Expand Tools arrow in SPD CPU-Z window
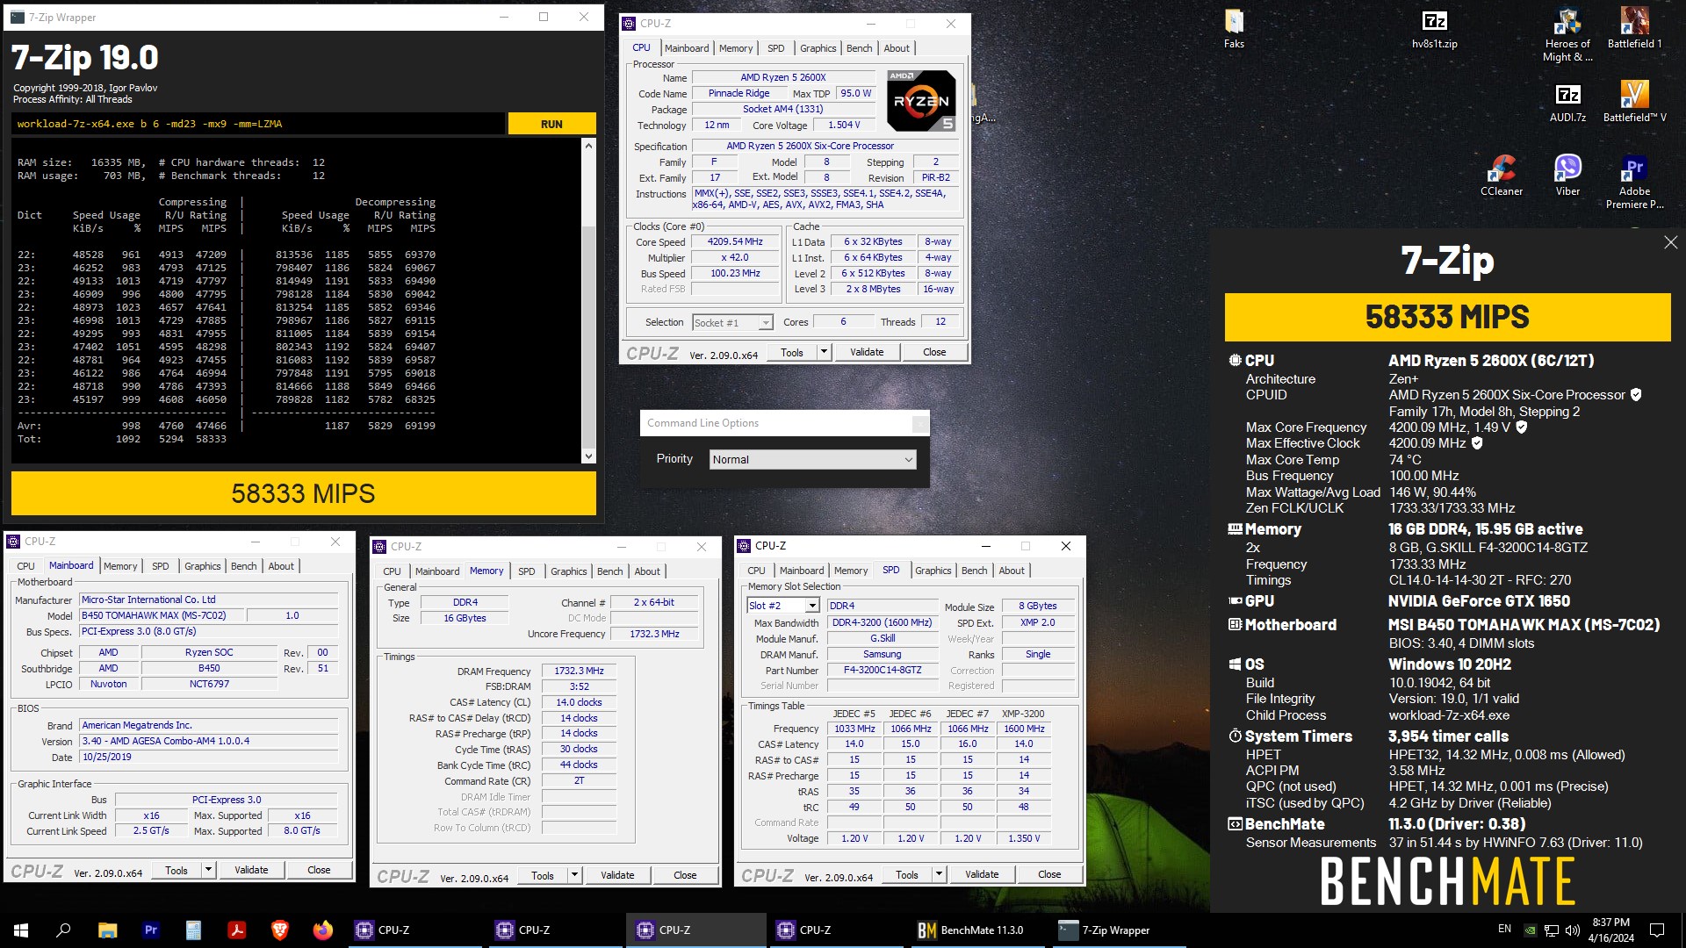The width and height of the screenshot is (1686, 948). [939, 874]
